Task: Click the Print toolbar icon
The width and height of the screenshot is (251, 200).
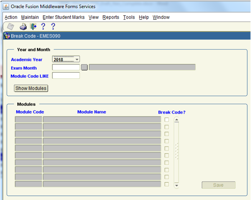Action: [x=23, y=27]
